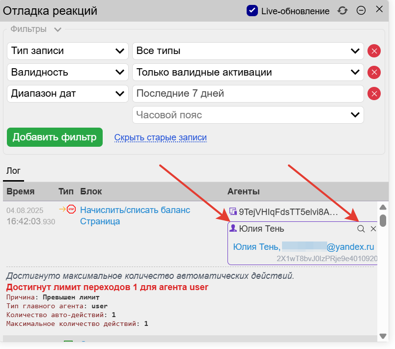Click the Агенты column header
395x349 pixels.
(x=243, y=191)
